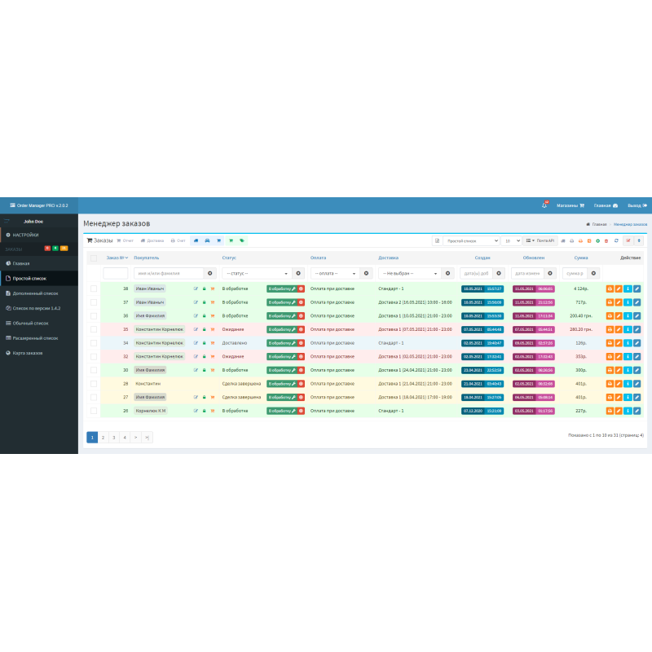Click the orange pencil icon for order 36
The width and height of the screenshot is (652, 652).
(x=619, y=316)
